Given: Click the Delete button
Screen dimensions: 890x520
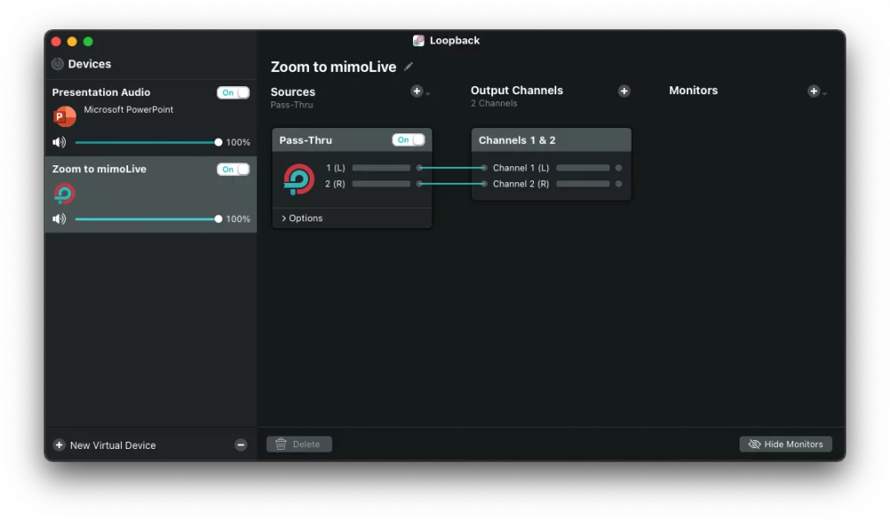Looking at the screenshot, I should (x=299, y=444).
